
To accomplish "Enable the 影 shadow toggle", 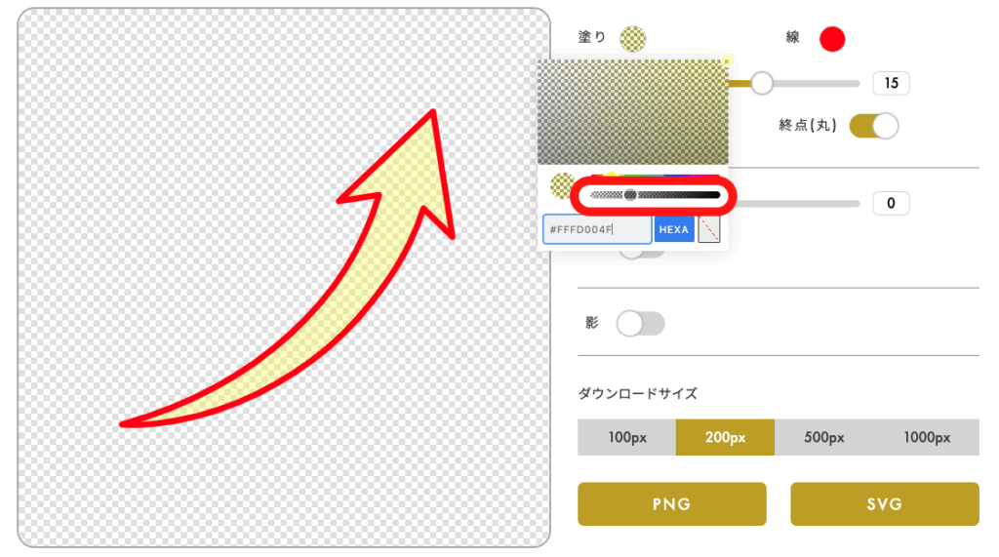I will pyautogui.click(x=640, y=324).
